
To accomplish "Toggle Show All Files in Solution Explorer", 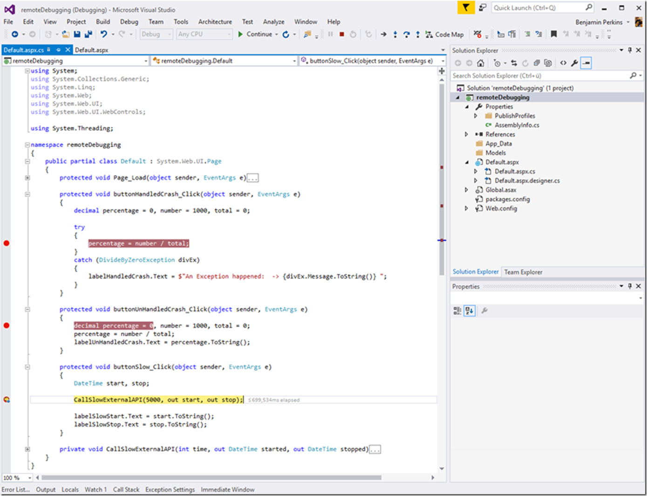I will tap(548, 63).
